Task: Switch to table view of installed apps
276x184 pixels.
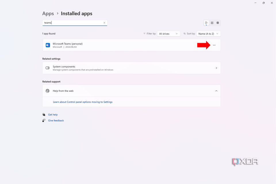Action: coord(218,23)
